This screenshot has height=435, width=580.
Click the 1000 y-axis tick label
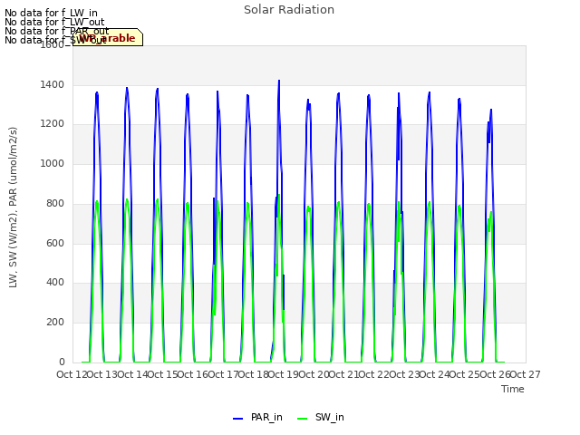(x=53, y=163)
